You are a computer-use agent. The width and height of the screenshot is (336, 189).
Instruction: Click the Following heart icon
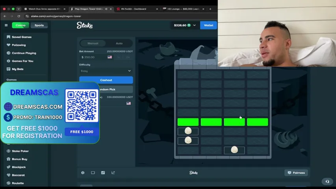(8, 45)
